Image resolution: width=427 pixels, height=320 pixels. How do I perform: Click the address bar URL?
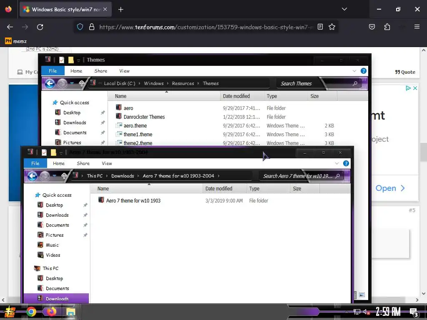click(206, 27)
